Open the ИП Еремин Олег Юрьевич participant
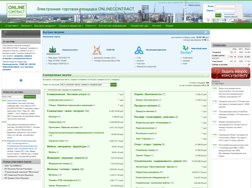Viewport: 252px width, 188px height. click(17, 178)
